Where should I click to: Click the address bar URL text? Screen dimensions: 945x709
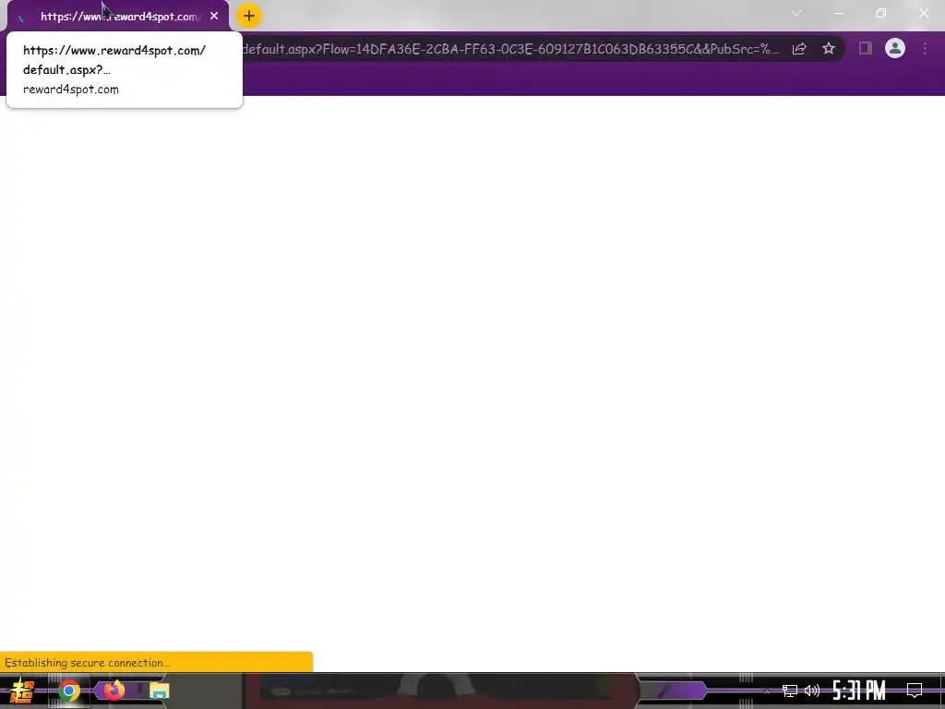click(509, 49)
